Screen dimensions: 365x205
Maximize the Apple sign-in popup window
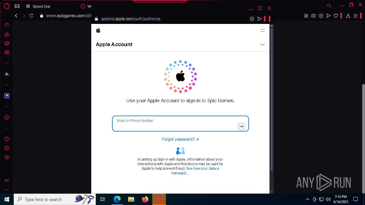[x=260, y=8]
